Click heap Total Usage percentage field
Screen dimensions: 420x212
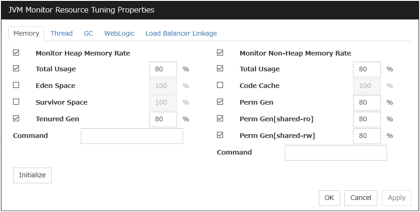point(163,69)
